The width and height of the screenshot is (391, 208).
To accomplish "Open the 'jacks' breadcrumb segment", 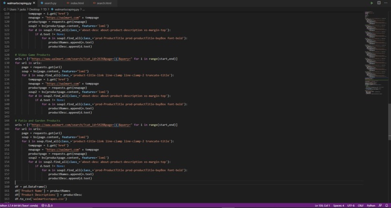I will point(23,10).
